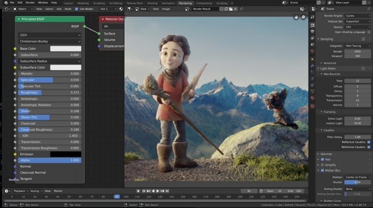Toggle Reflective Caustics checkbox
Image resolution: width=373 pixels, height=208 pixels.
tap(369, 142)
